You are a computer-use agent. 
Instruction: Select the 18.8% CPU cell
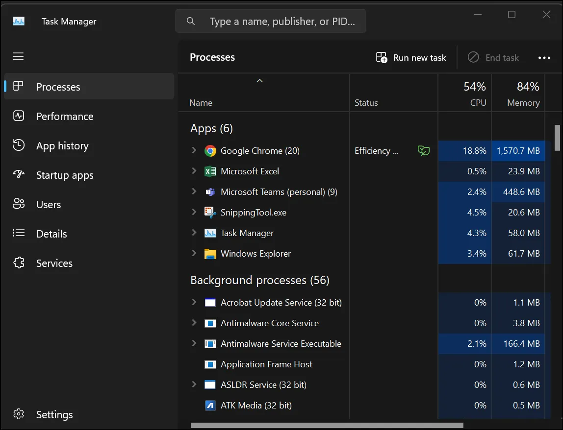(x=464, y=151)
